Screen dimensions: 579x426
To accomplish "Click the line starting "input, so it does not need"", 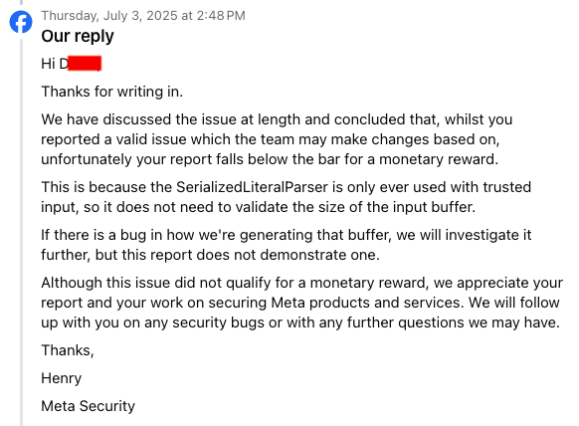I will (258, 207).
